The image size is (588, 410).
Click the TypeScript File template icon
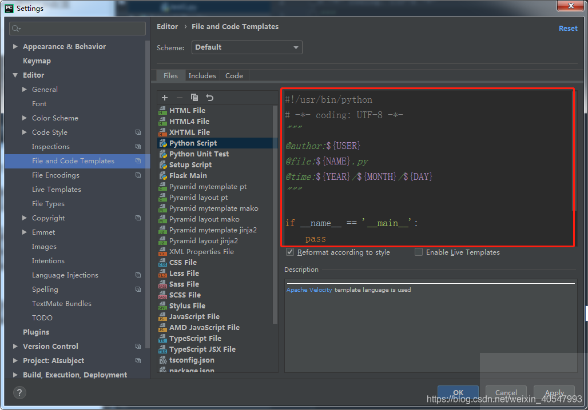tap(163, 339)
